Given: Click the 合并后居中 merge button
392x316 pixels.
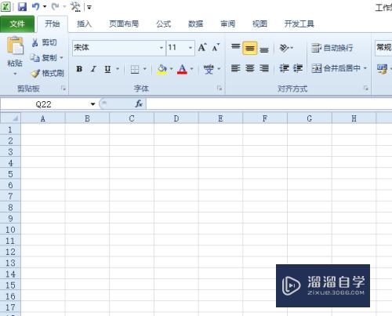Looking at the screenshot, I should (x=339, y=68).
